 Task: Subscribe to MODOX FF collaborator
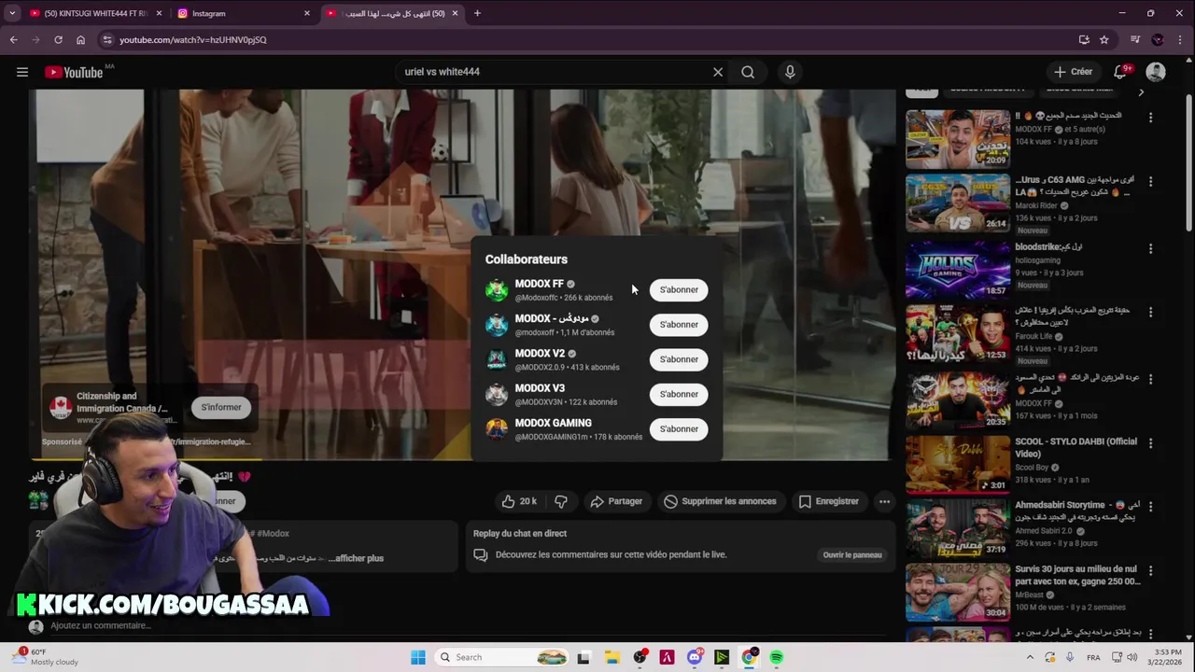(679, 289)
